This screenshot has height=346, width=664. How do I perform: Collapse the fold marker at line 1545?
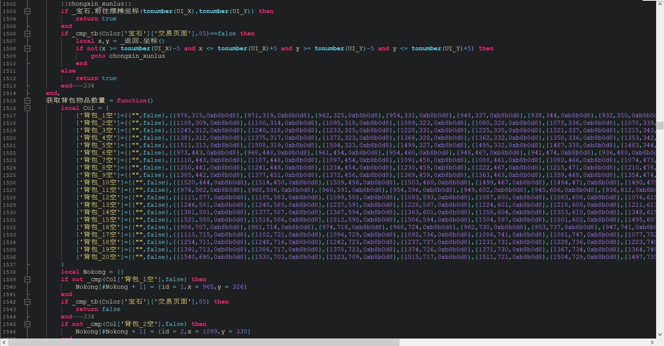pos(27,324)
